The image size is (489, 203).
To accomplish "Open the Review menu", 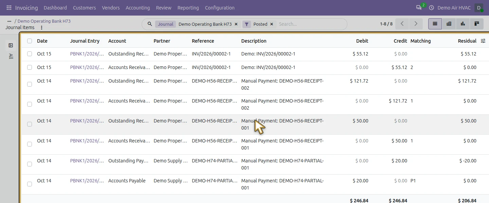I will click(x=164, y=8).
